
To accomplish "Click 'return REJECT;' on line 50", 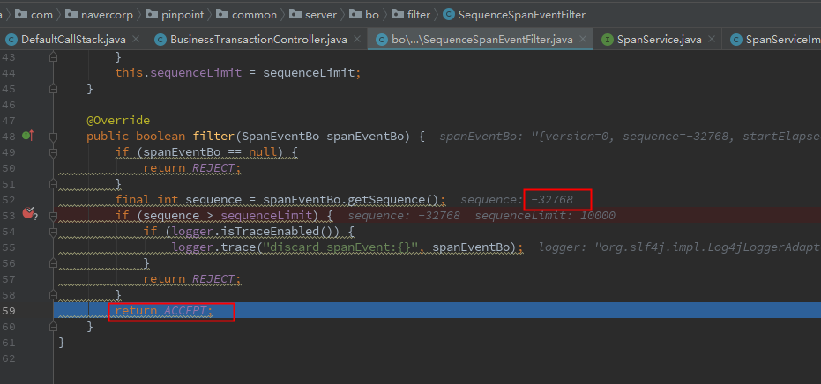I will tap(192, 168).
